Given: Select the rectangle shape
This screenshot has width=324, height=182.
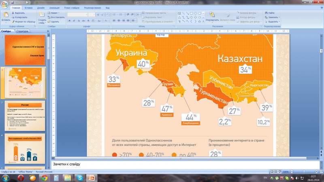Looking at the screenshot, I should point(192,13).
